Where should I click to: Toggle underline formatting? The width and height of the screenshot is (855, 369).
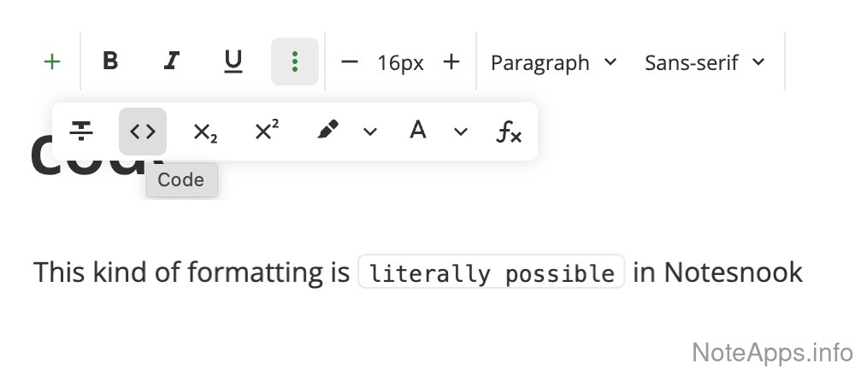233,61
